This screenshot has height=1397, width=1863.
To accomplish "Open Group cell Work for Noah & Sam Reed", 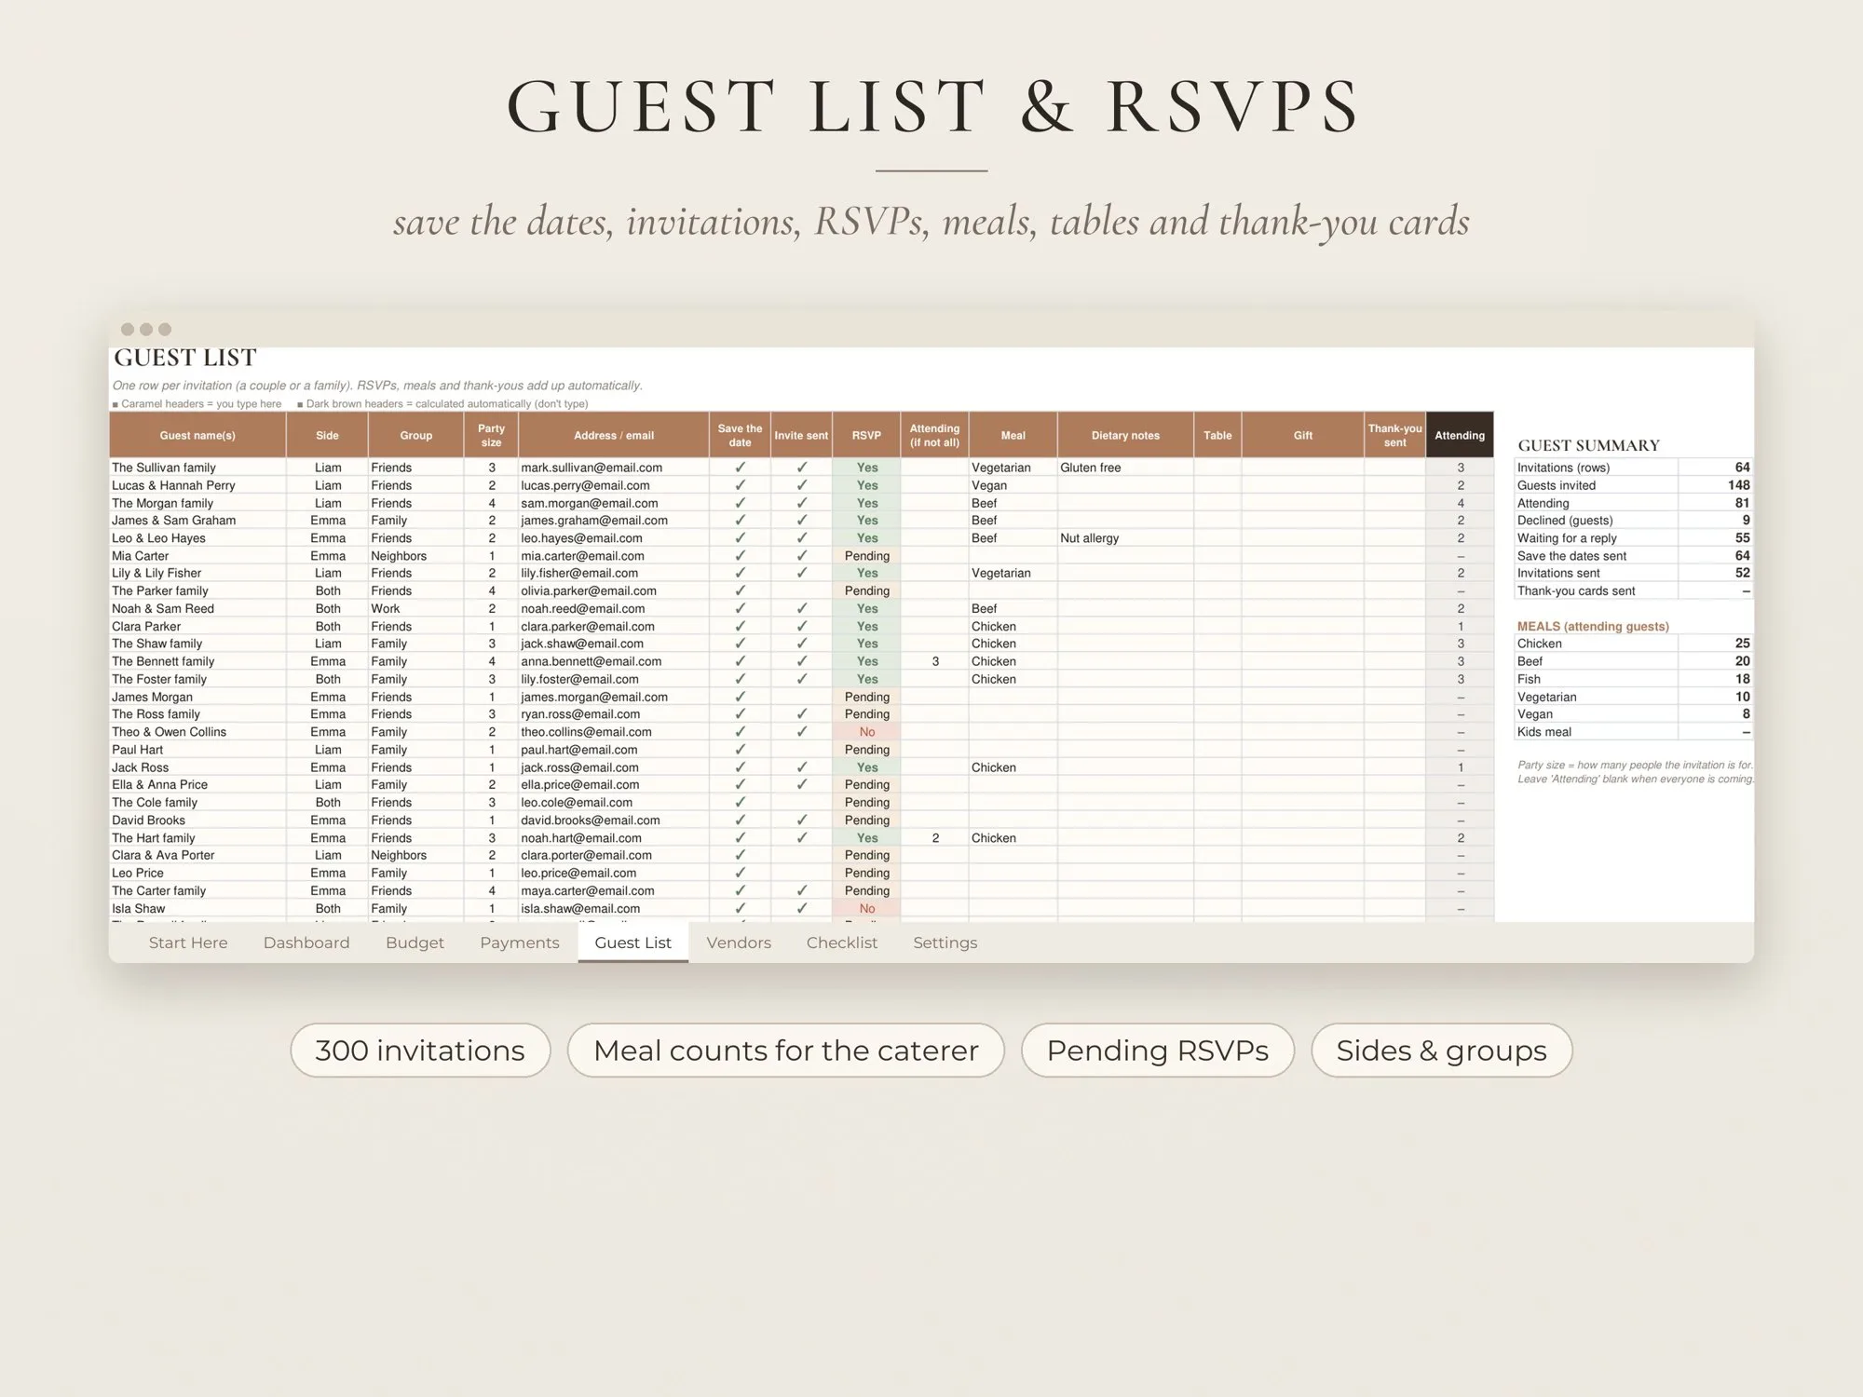I will [415, 608].
